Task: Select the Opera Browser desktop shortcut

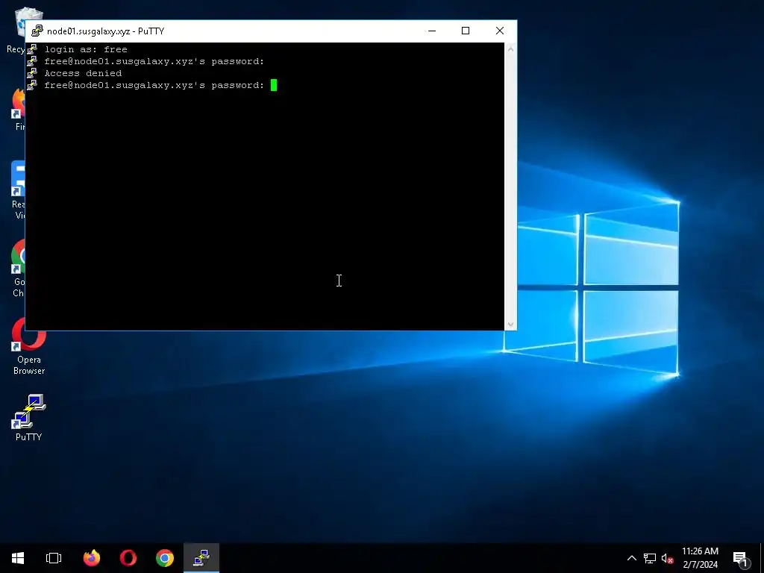Action: coord(29,346)
